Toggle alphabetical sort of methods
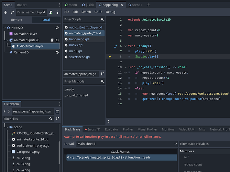 102,74
